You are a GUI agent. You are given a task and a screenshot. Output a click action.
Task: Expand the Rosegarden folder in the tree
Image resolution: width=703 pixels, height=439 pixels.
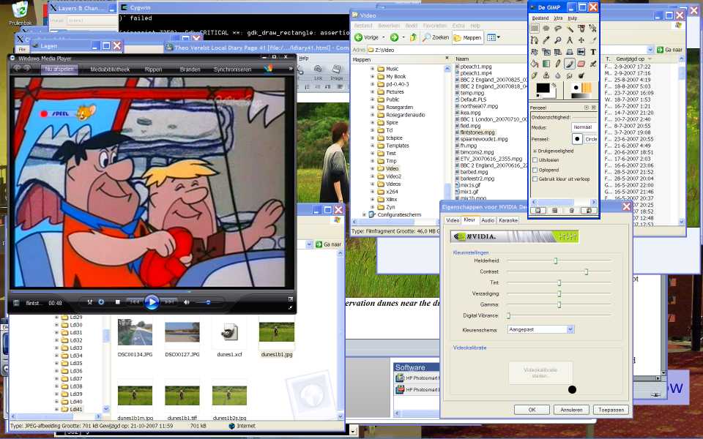click(372, 108)
